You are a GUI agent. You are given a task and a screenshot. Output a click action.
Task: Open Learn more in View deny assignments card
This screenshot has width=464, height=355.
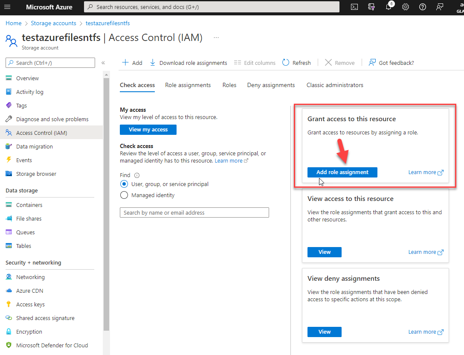[426, 332]
